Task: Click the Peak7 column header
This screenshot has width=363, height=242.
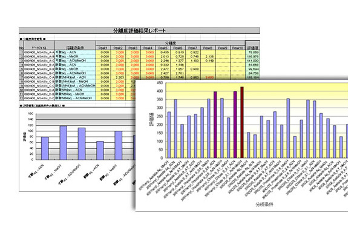Action: pos(193,48)
